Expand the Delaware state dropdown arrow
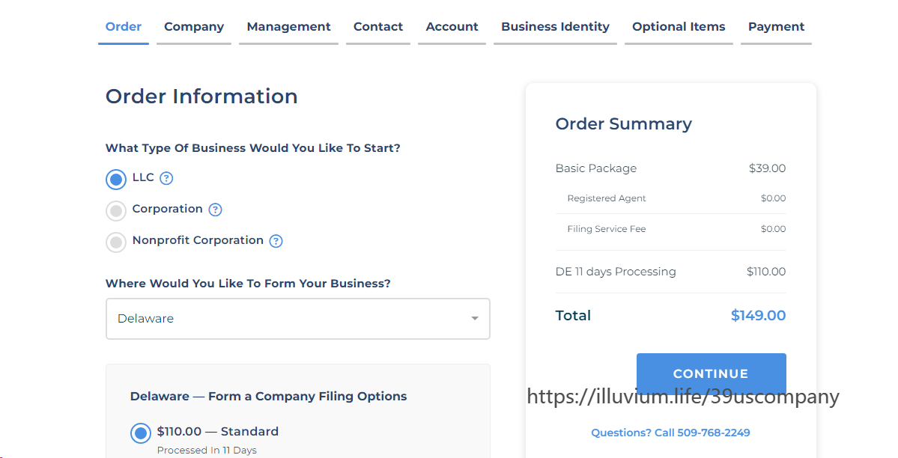The width and height of the screenshot is (898, 458). (x=474, y=319)
